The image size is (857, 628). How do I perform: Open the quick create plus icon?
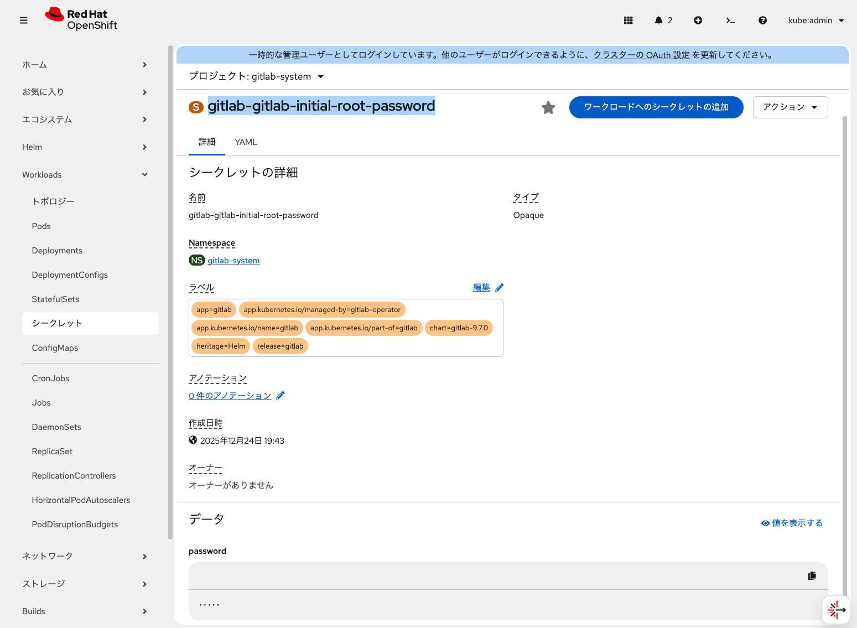tap(698, 20)
